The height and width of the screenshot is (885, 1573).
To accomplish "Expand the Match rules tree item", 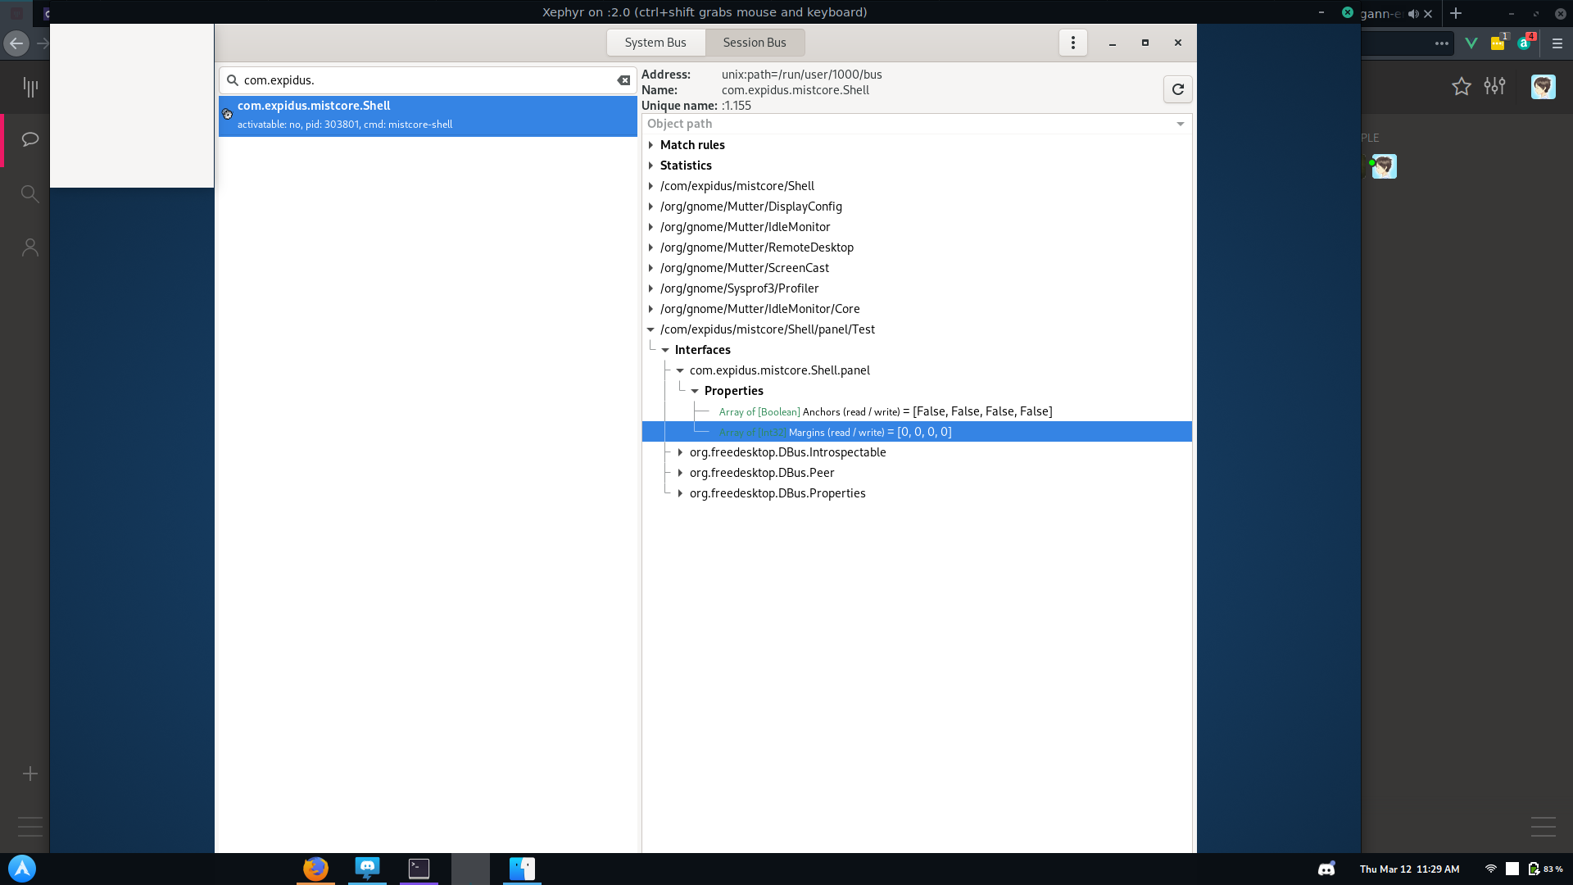I will [651, 145].
